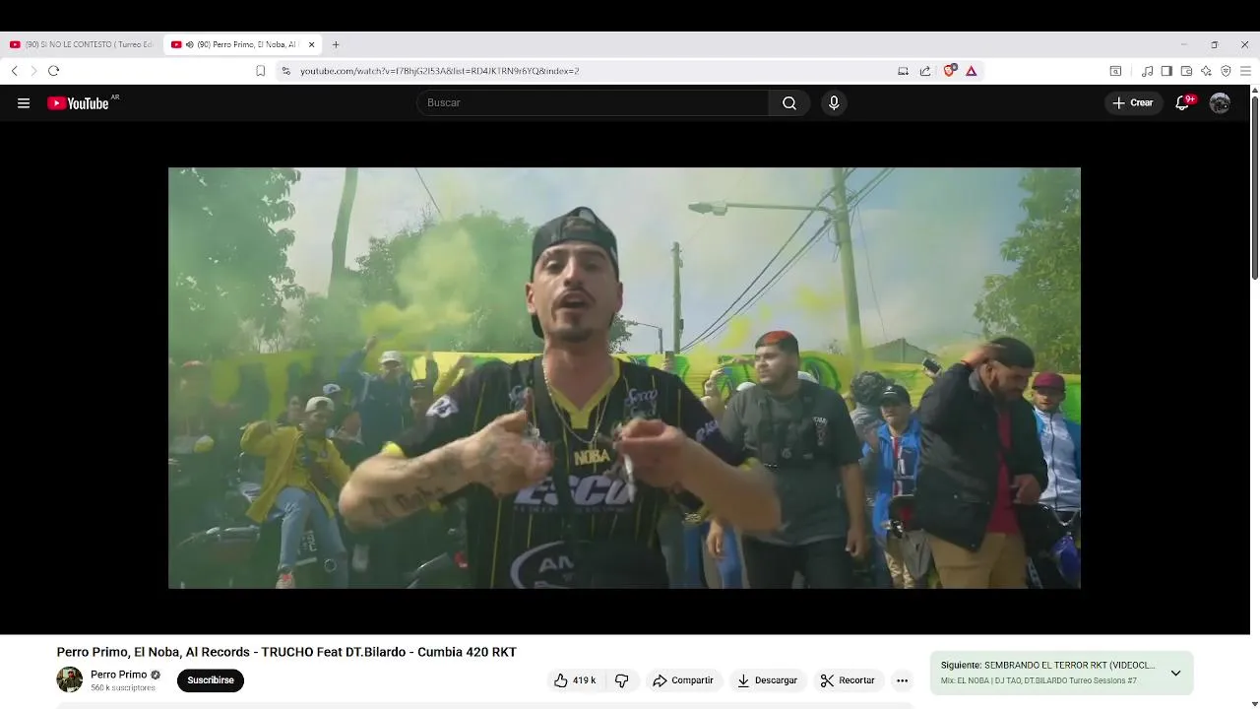Viewport: 1260px width, 709px height.
Task: Open the Brave VPN shield icon
Action: [x=1226, y=71]
